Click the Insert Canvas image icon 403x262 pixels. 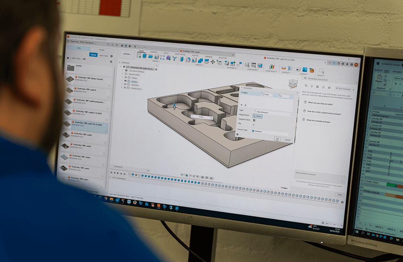(x=305, y=69)
